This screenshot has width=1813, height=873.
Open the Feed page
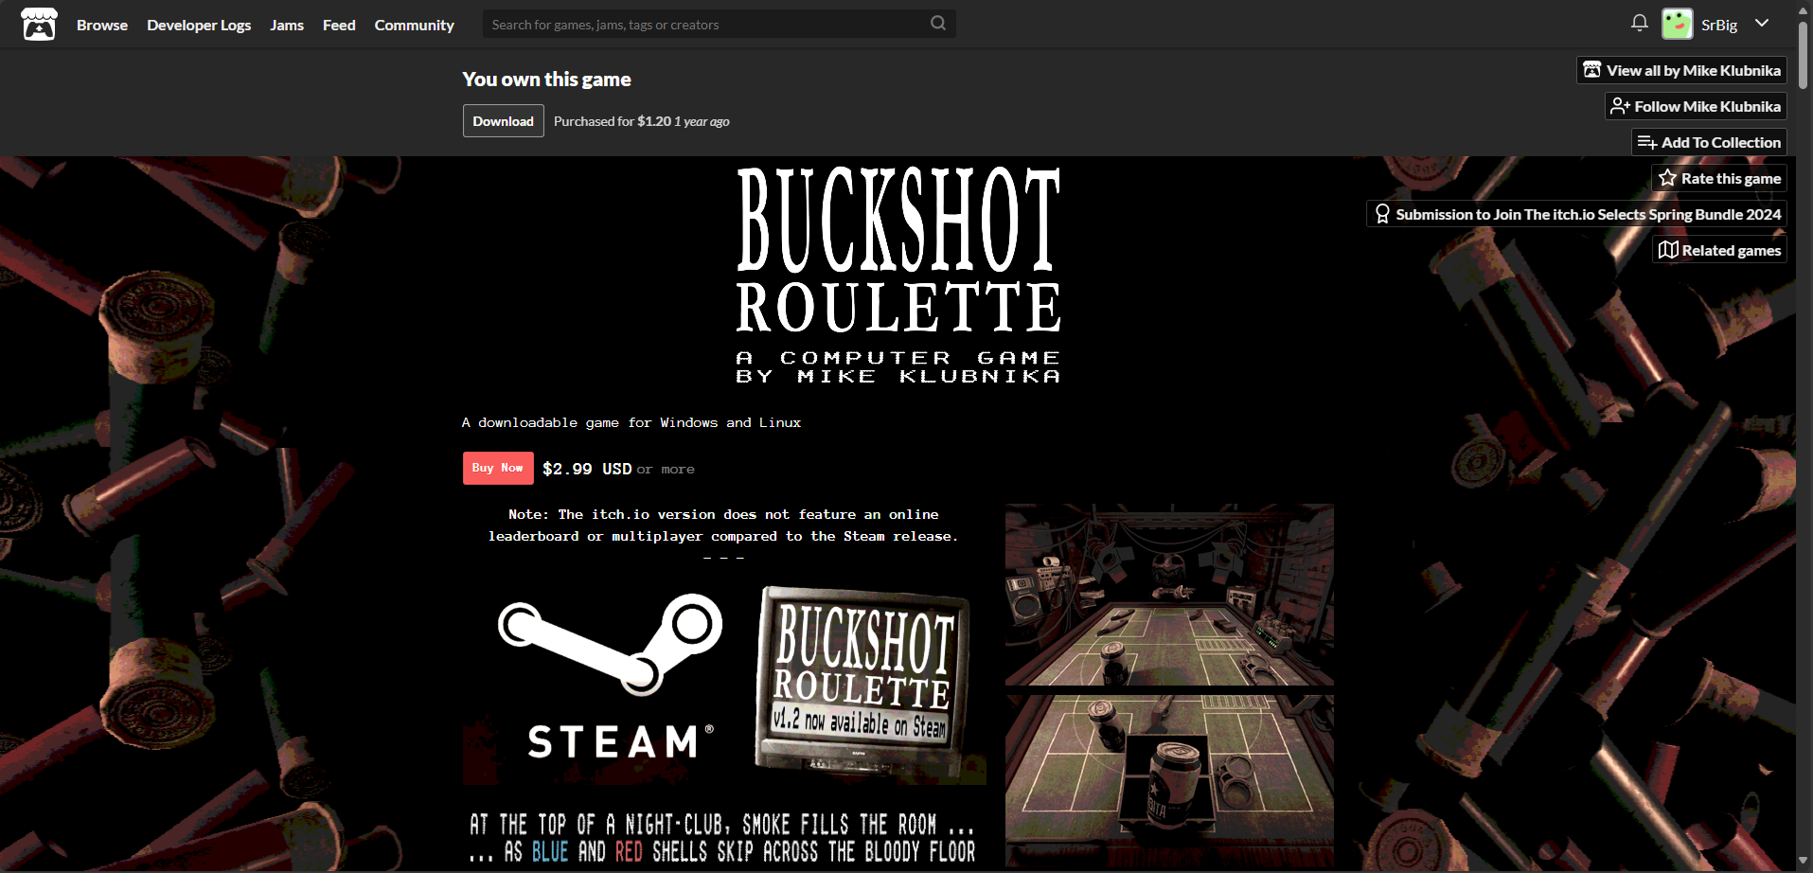339,25
